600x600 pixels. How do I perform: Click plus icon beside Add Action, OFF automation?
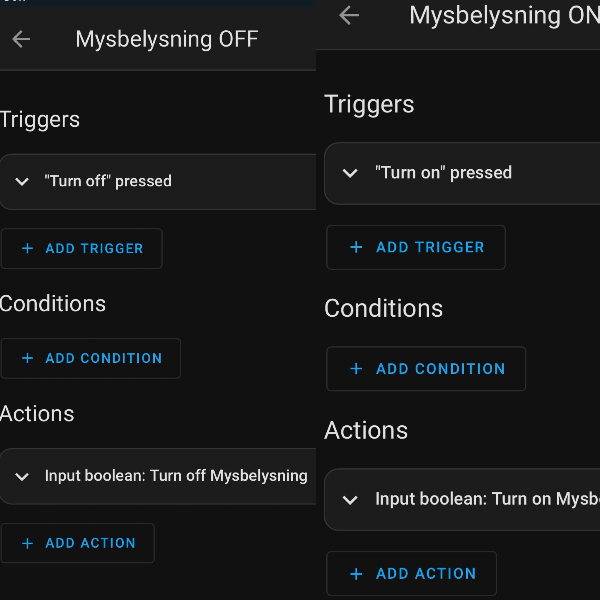tap(28, 543)
